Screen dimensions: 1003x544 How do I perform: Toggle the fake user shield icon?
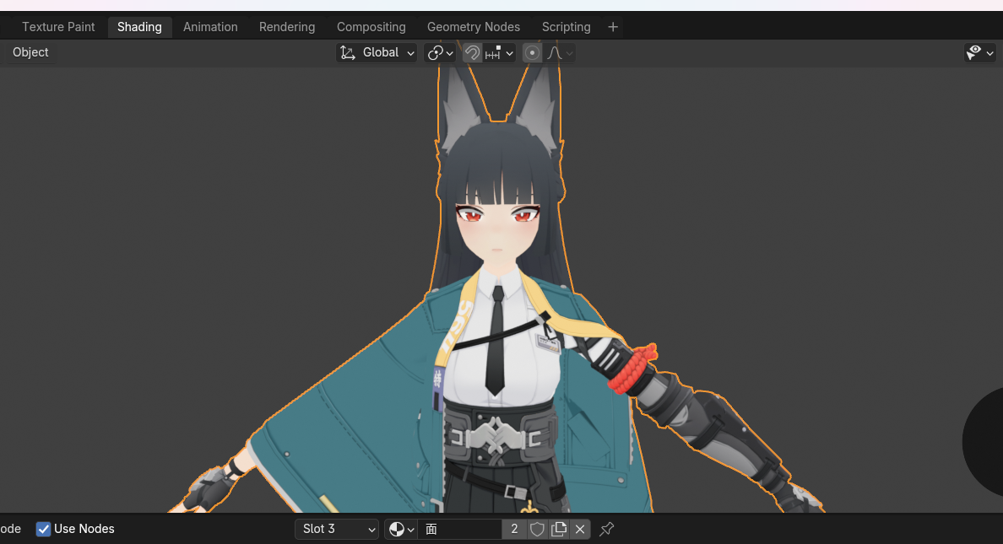point(537,530)
